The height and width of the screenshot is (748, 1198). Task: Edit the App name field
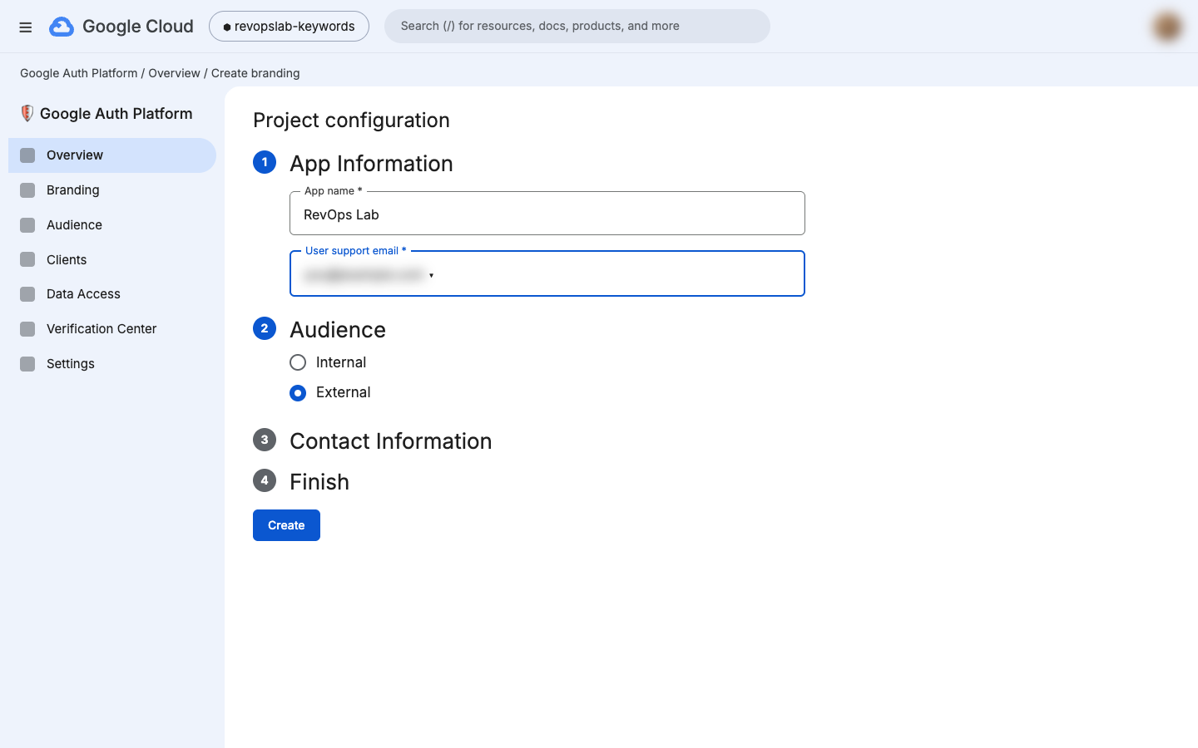(547, 214)
